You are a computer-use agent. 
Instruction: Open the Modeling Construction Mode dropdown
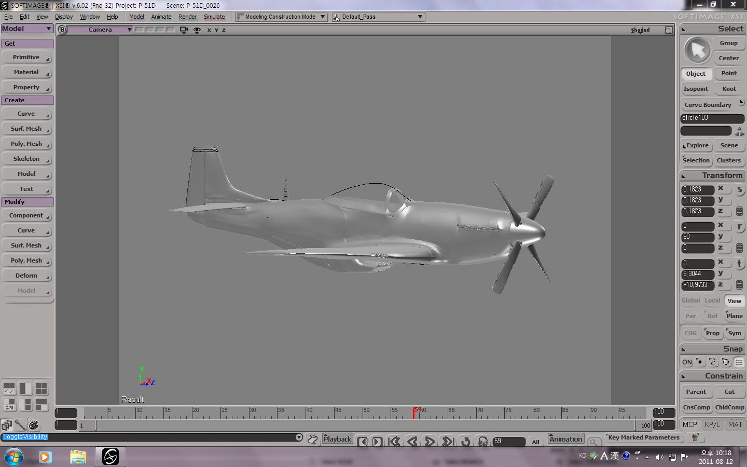click(281, 17)
